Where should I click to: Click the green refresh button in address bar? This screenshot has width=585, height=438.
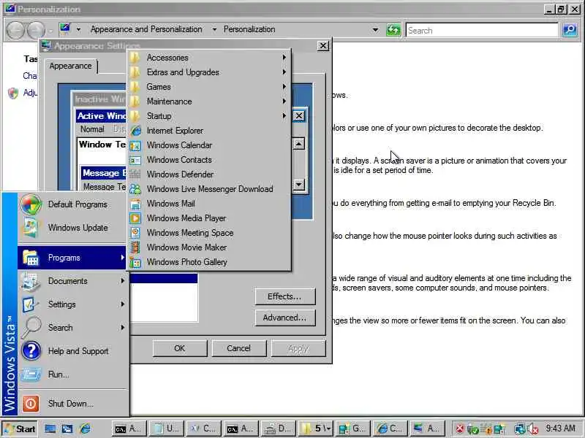pyautogui.click(x=393, y=30)
